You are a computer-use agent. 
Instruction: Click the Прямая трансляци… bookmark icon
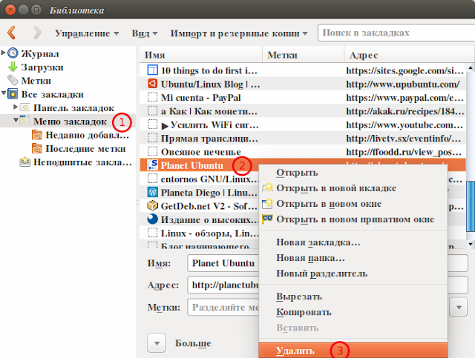click(x=152, y=138)
